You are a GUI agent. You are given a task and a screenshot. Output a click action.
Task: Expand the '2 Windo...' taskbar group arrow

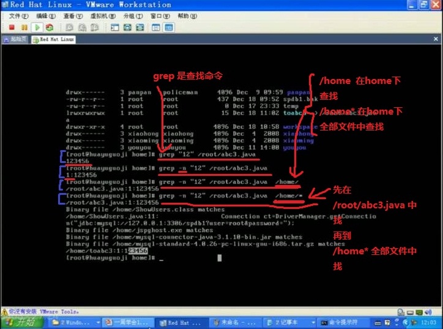(98, 322)
